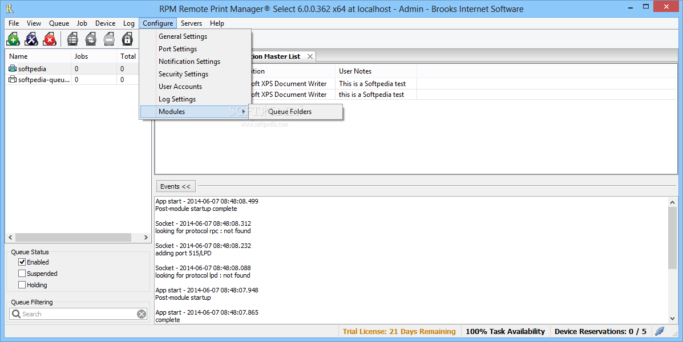This screenshot has height=342, width=683.
Task: Click the gray list toolbar icon
Action: point(72,39)
